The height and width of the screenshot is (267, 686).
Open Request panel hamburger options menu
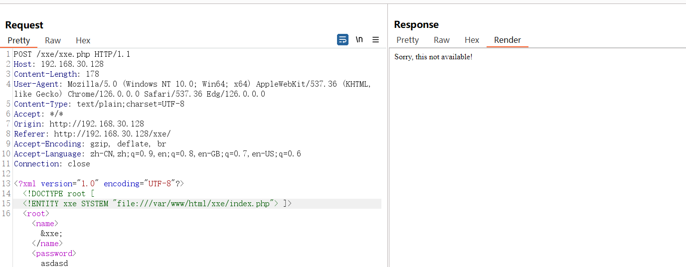[x=376, y=40]
